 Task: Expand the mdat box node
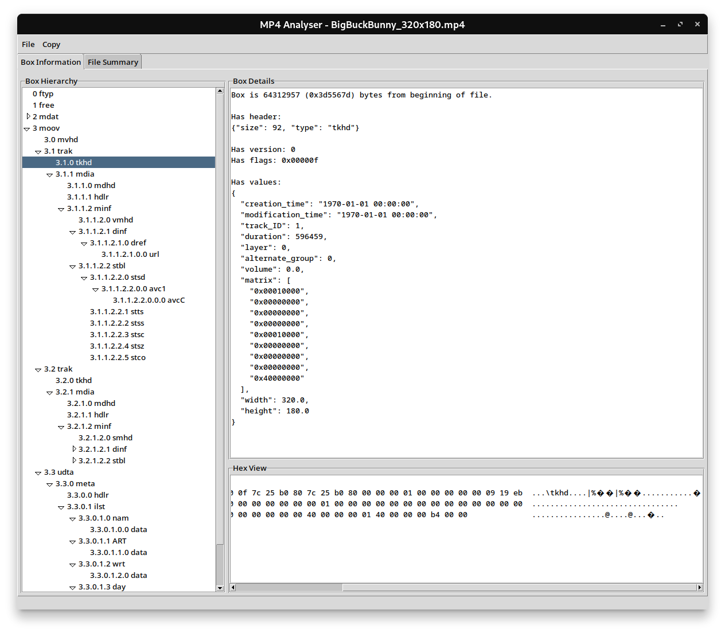(x=28, y=116)
